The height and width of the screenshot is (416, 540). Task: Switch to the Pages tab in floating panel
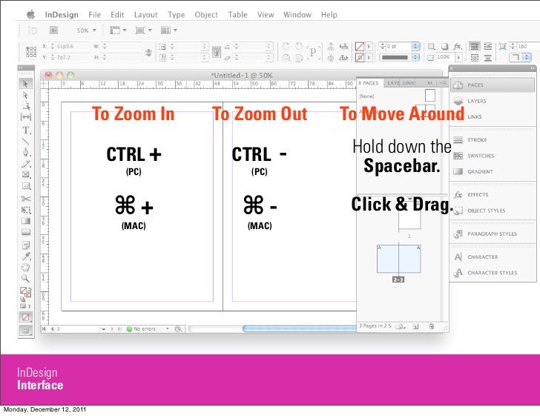(369, 83)
